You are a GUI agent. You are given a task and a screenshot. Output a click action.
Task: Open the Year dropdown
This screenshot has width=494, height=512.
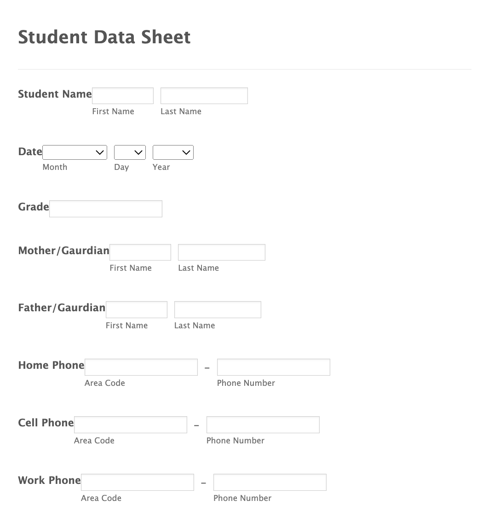[173, 152]
